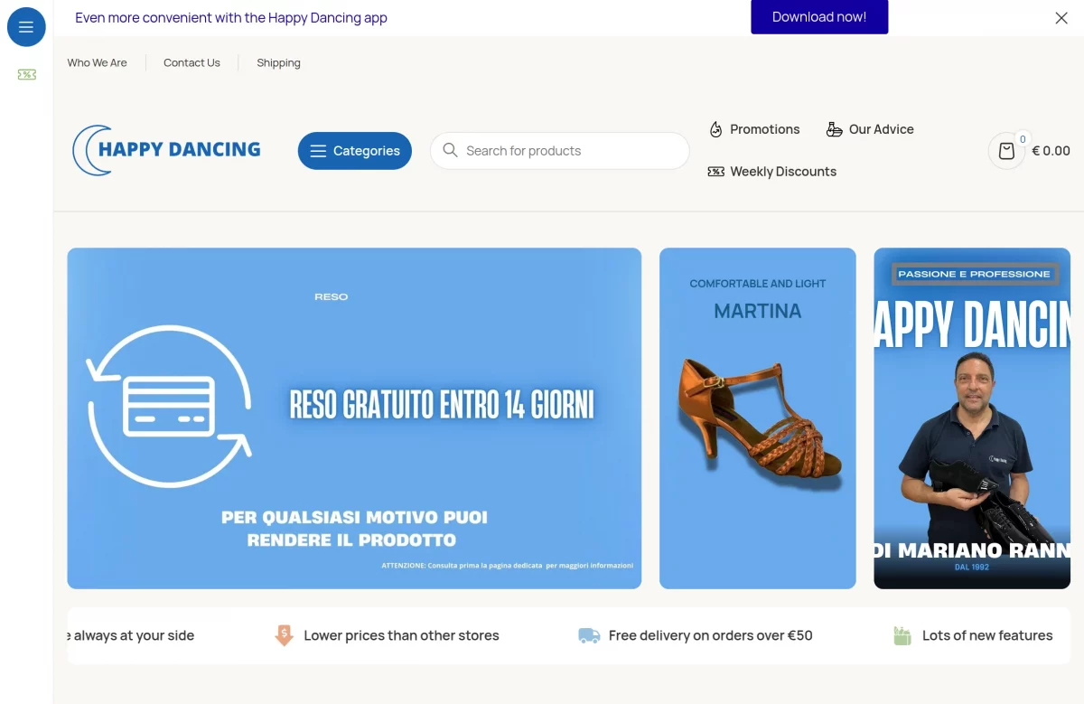Screen dimensions: 1084x704
Task: Click the discount ticket icon in sidebar
Action: (26, 75)
